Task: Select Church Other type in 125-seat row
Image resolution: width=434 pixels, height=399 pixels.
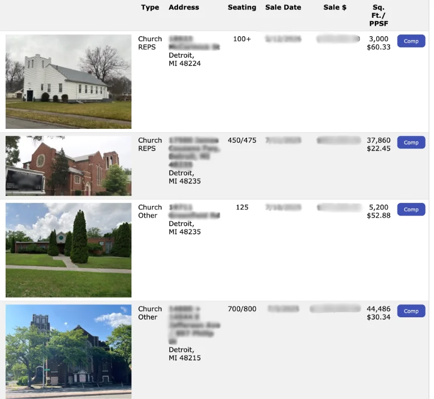Action: point(150,211)
